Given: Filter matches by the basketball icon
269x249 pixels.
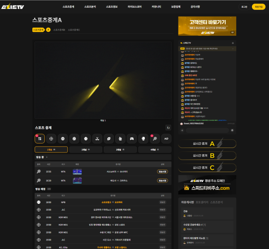Looking at the screenshot, I should pos(63,139).
